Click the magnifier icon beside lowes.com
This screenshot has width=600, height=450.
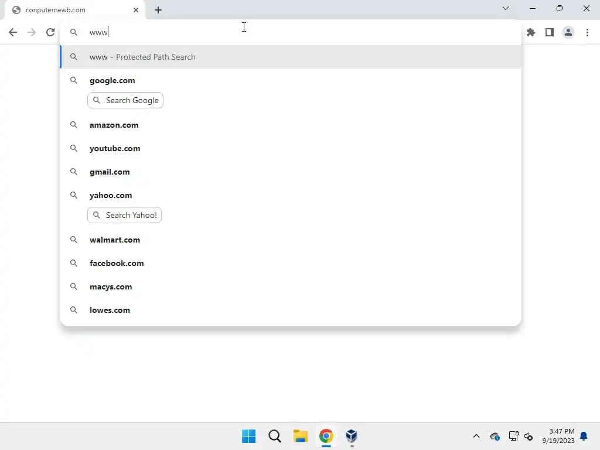tap(73, 310)
